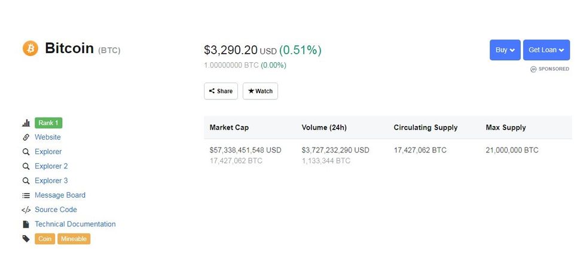The height and width of the screenshot is (270, 586).
Task: Open the Website link
Action: 48,137
